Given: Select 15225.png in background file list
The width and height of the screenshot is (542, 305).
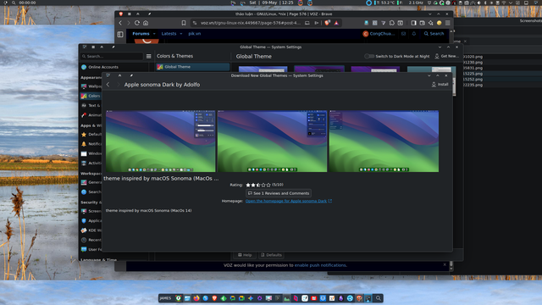Looking at the screenshot, I should click(473, 74).
